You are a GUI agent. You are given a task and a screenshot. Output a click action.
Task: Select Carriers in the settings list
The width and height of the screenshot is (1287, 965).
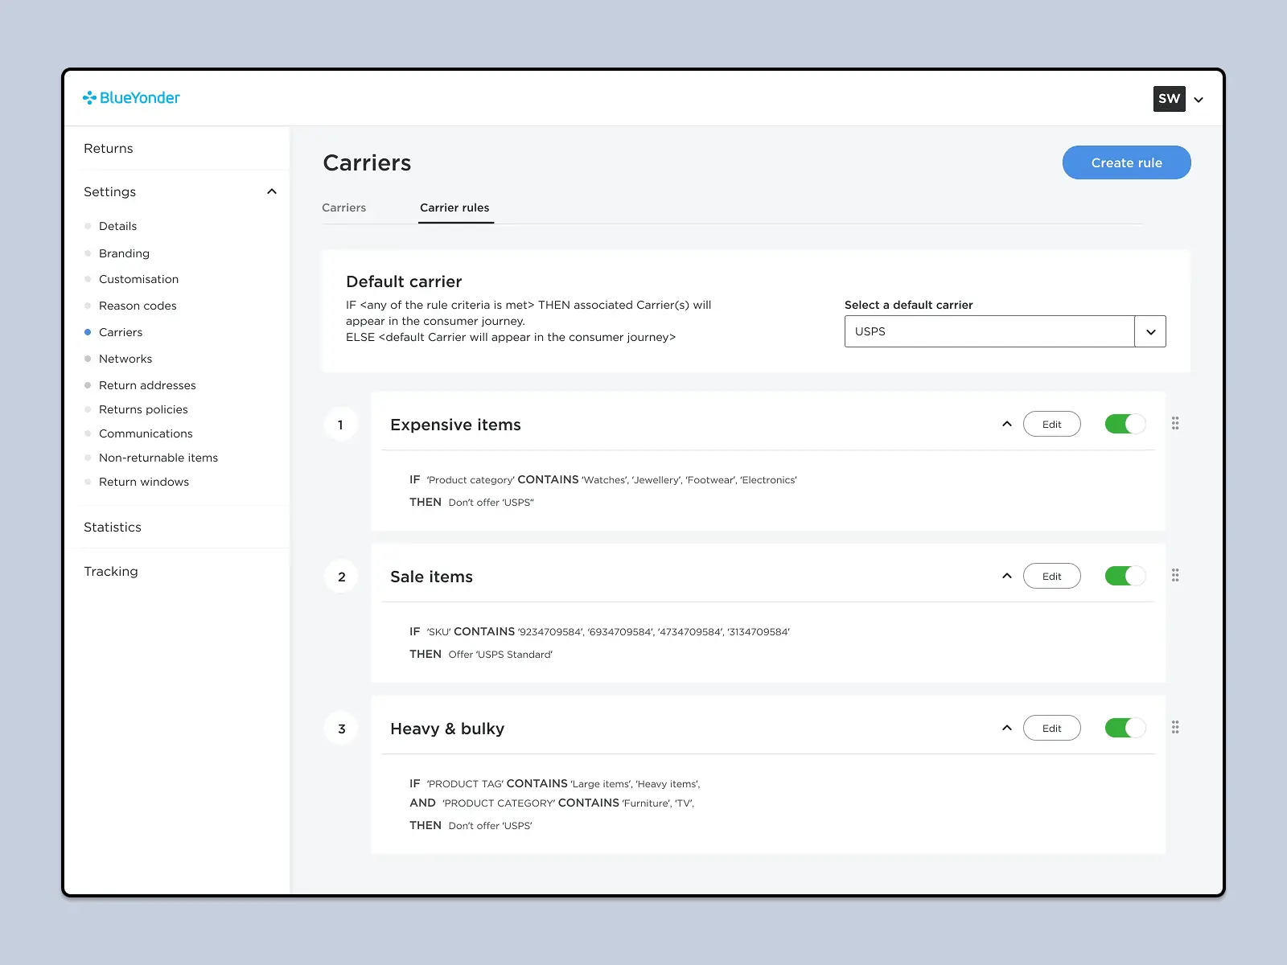point(121,332)
